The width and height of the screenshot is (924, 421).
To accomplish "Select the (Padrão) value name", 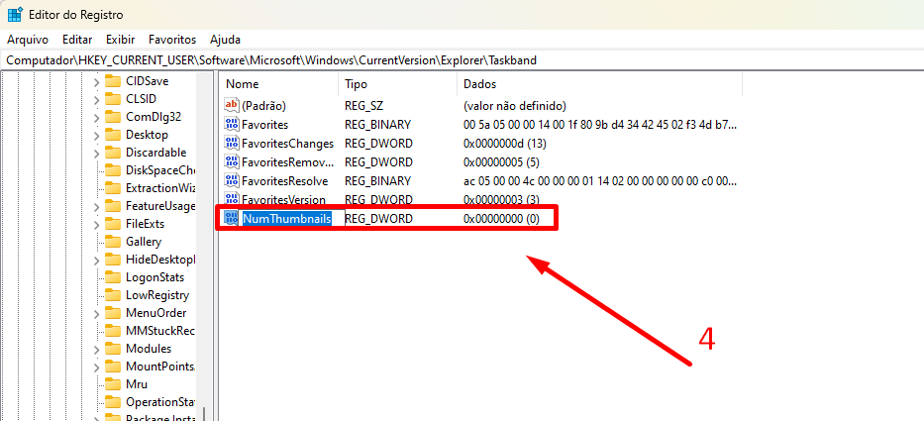I will pos(264,106).
